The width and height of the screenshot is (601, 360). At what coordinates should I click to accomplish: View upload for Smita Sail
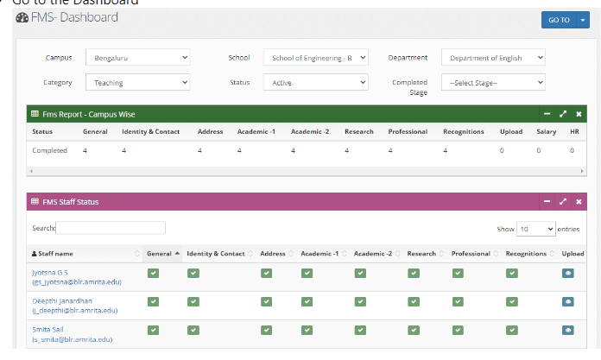click(x=568, y=330)
